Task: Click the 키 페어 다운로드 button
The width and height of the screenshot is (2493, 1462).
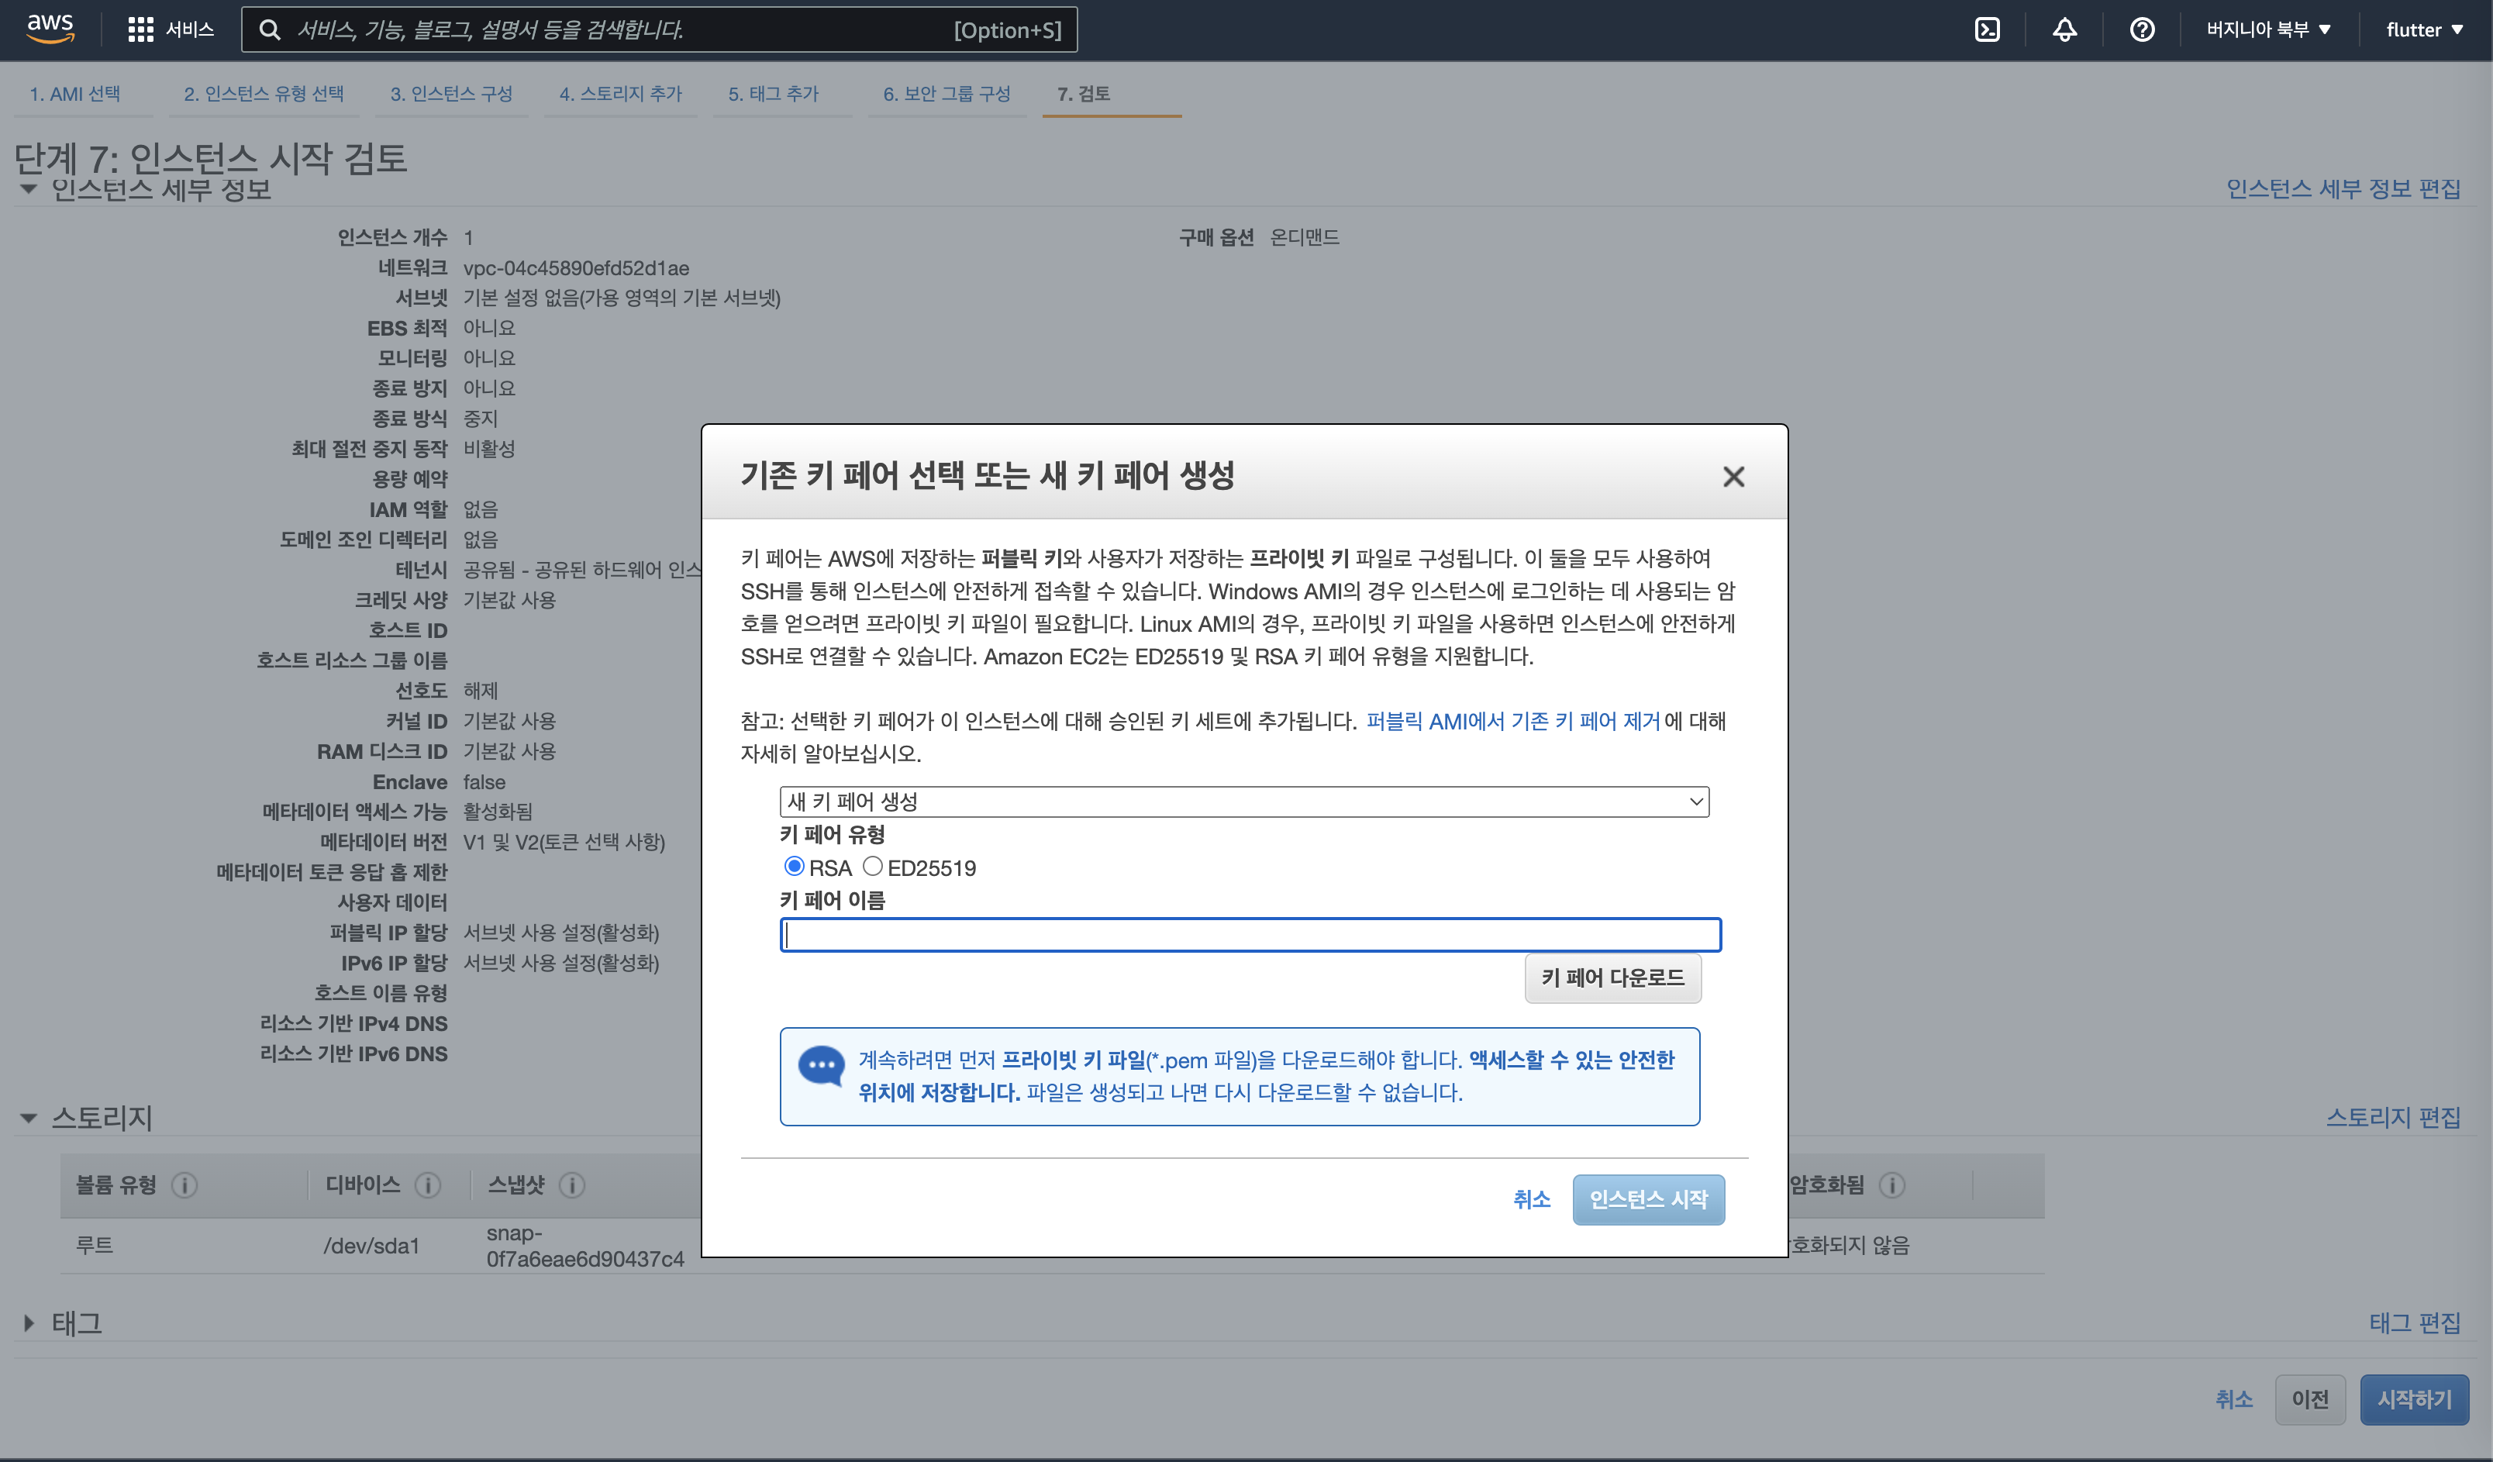Action: tap(1612, 978)
